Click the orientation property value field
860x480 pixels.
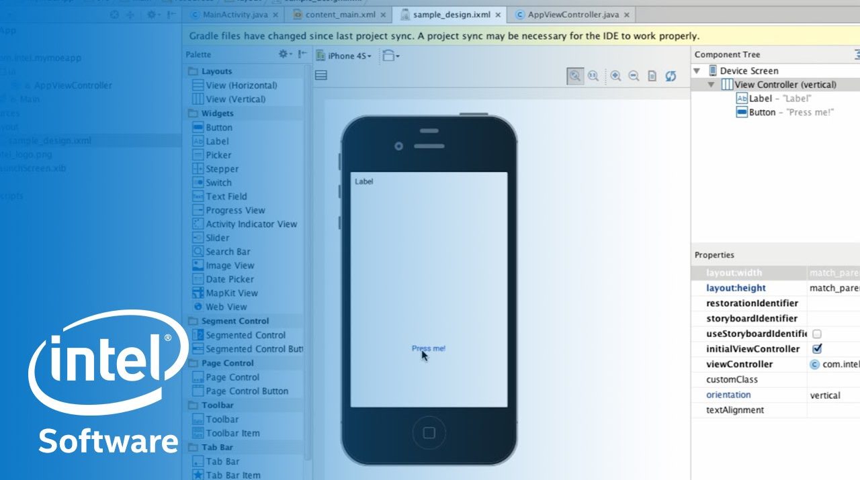click(x=833, y=395)
